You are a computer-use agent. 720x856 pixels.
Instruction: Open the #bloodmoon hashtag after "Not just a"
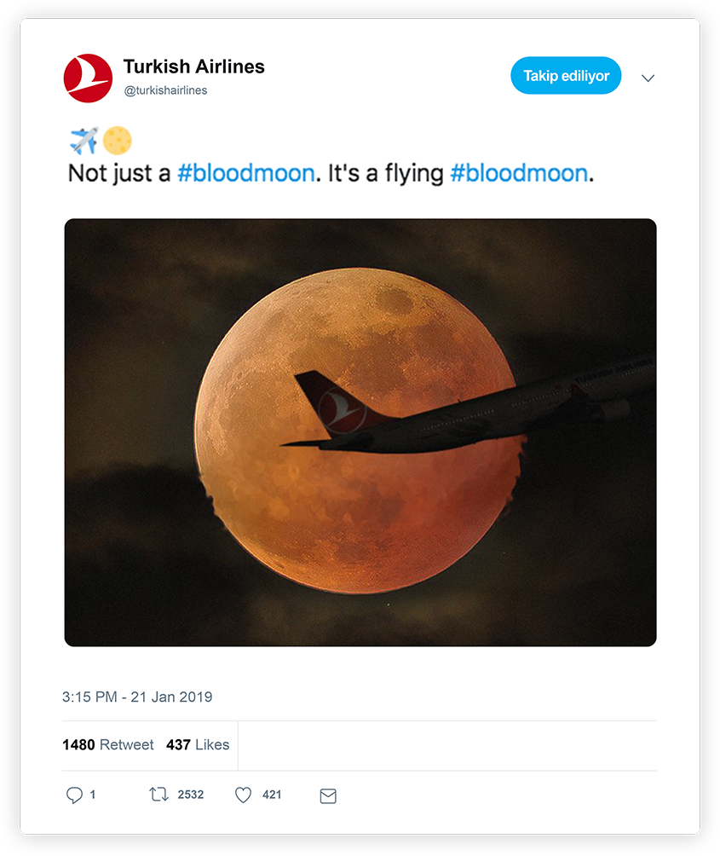click(245, 173)
